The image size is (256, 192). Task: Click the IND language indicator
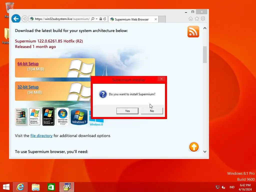tap(232, 187)
